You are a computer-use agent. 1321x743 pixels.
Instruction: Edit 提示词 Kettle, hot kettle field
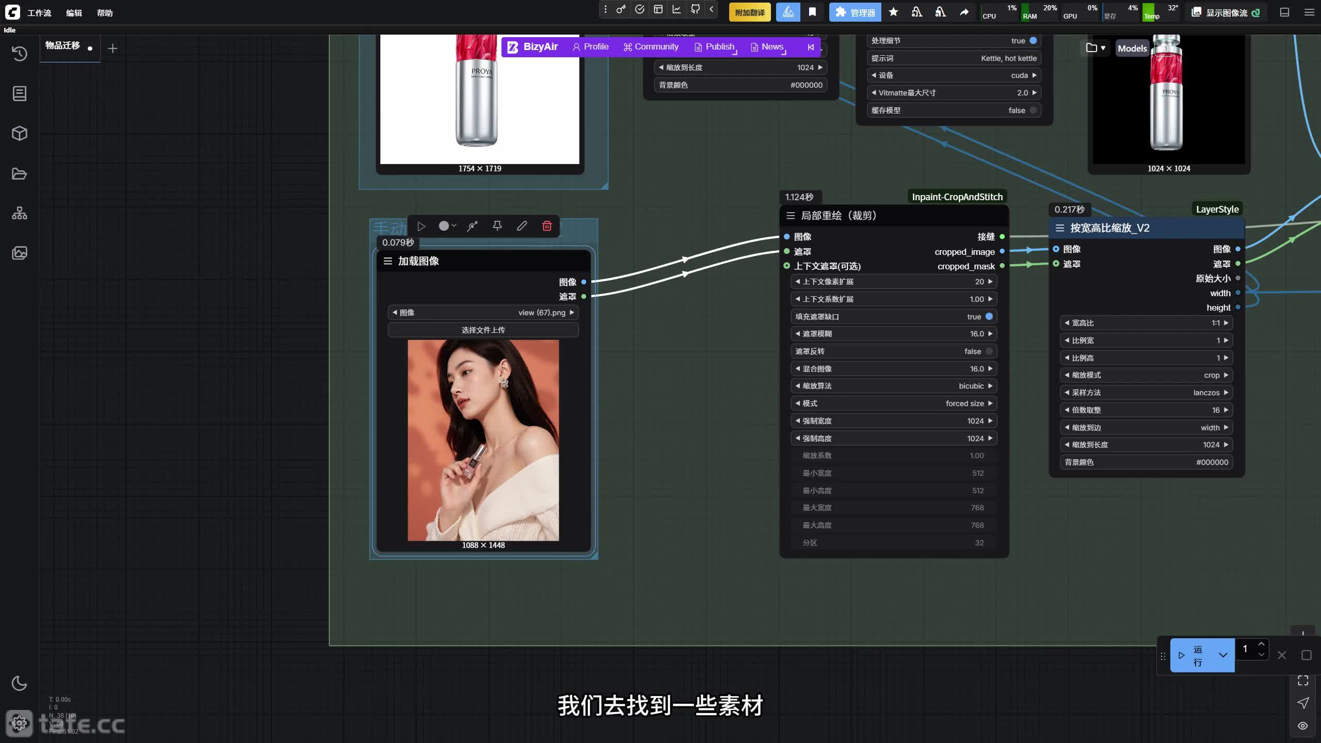click(954, 58)
